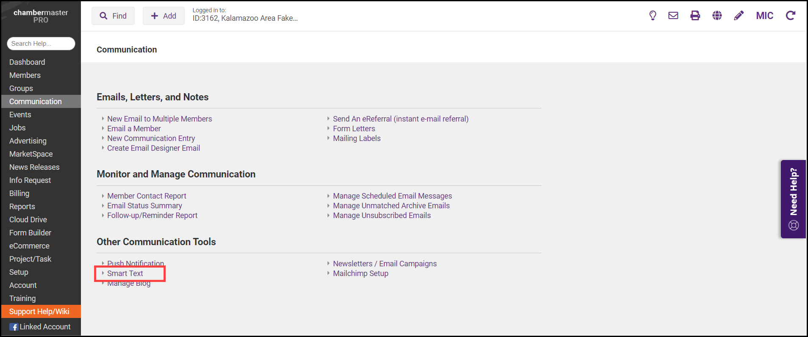The height and width of the screenshot is (337, 808).
Task: Select Events from sidebar menu
Action: (x=20, y=115)
